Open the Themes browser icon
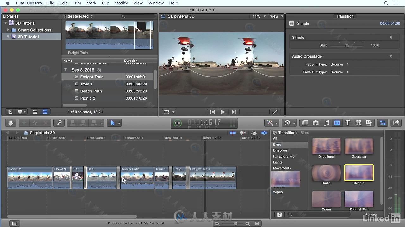405x227 pixels. click(x=369, y=123)
